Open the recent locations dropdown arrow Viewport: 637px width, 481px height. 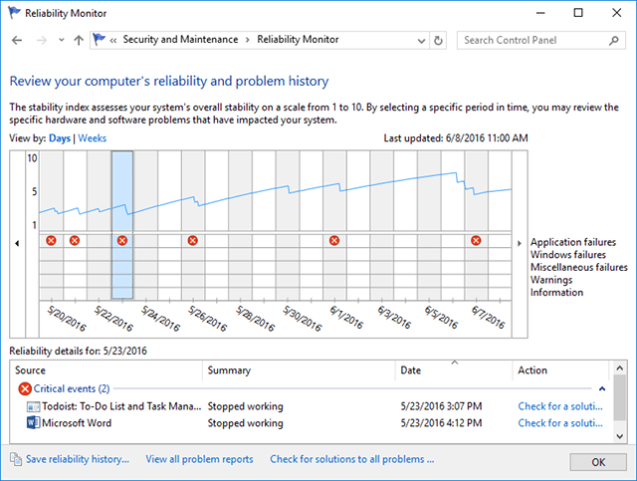pos(62,40)
